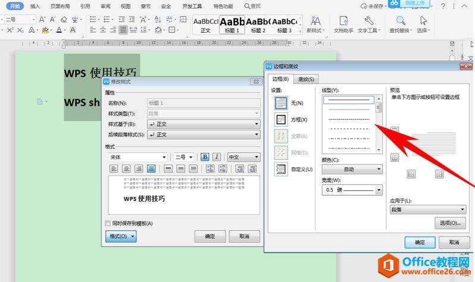Confirm Borders dialog with 确定
The image size is (475, 282).
point(420,242)
